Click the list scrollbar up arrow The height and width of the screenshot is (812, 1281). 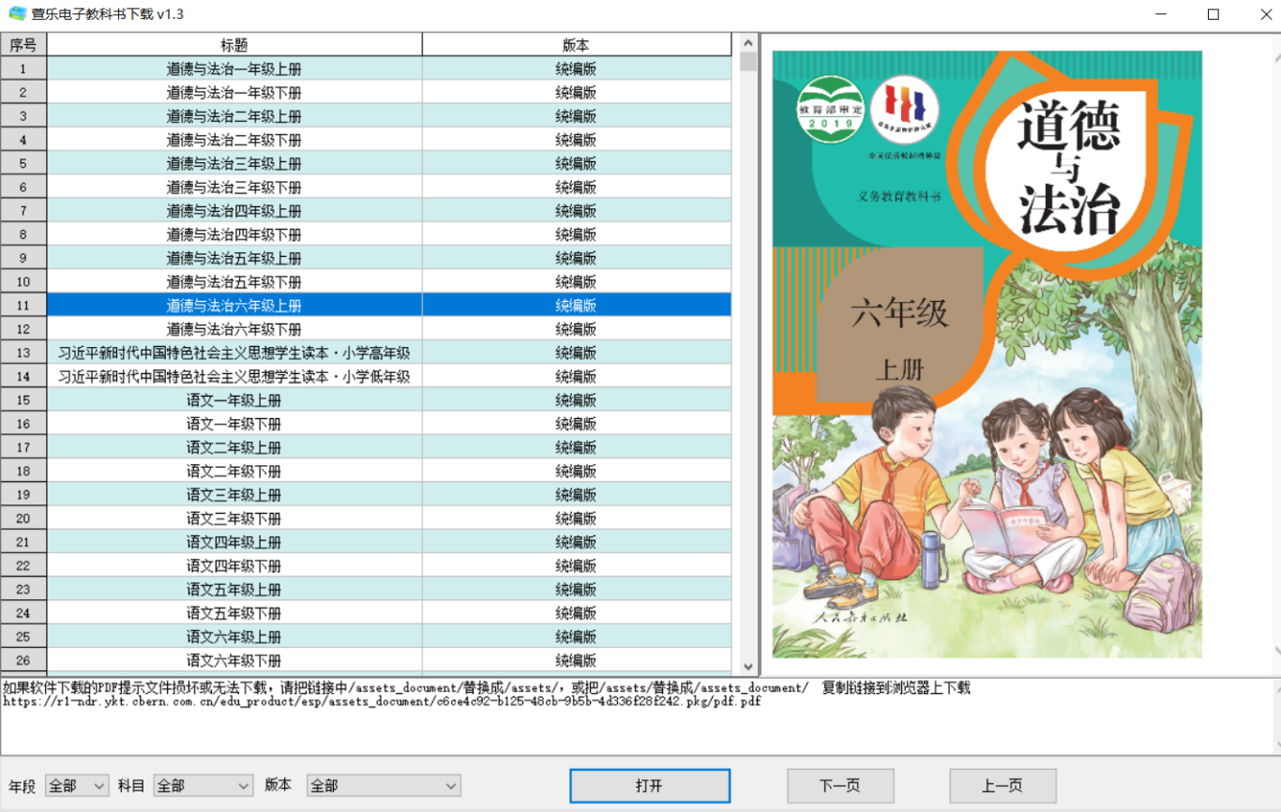point(747,42)
